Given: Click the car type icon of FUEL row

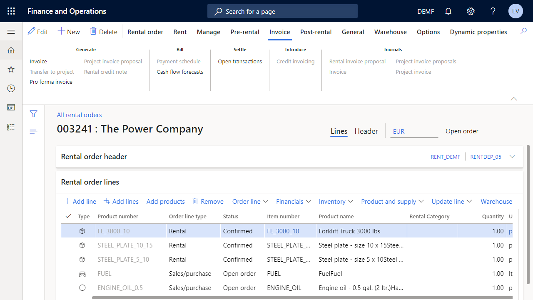Looking at the screenshot, I should coord(82,274).
